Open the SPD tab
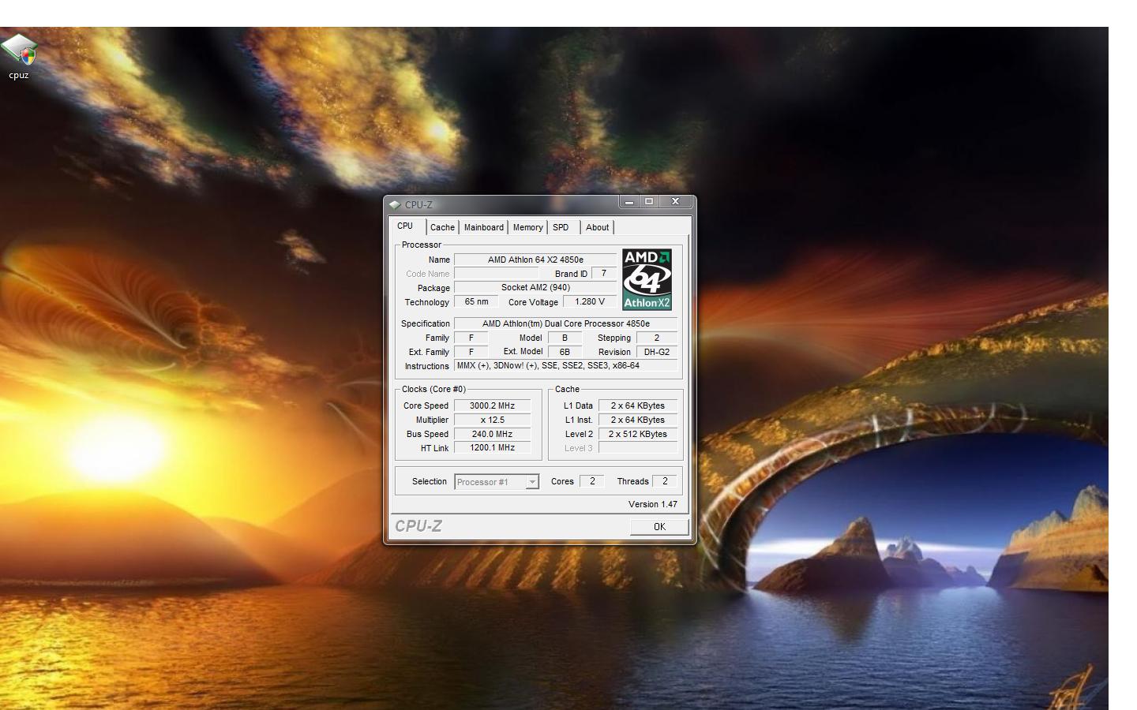The width and height of the screenshot is (1137, 710). [561, 227]
